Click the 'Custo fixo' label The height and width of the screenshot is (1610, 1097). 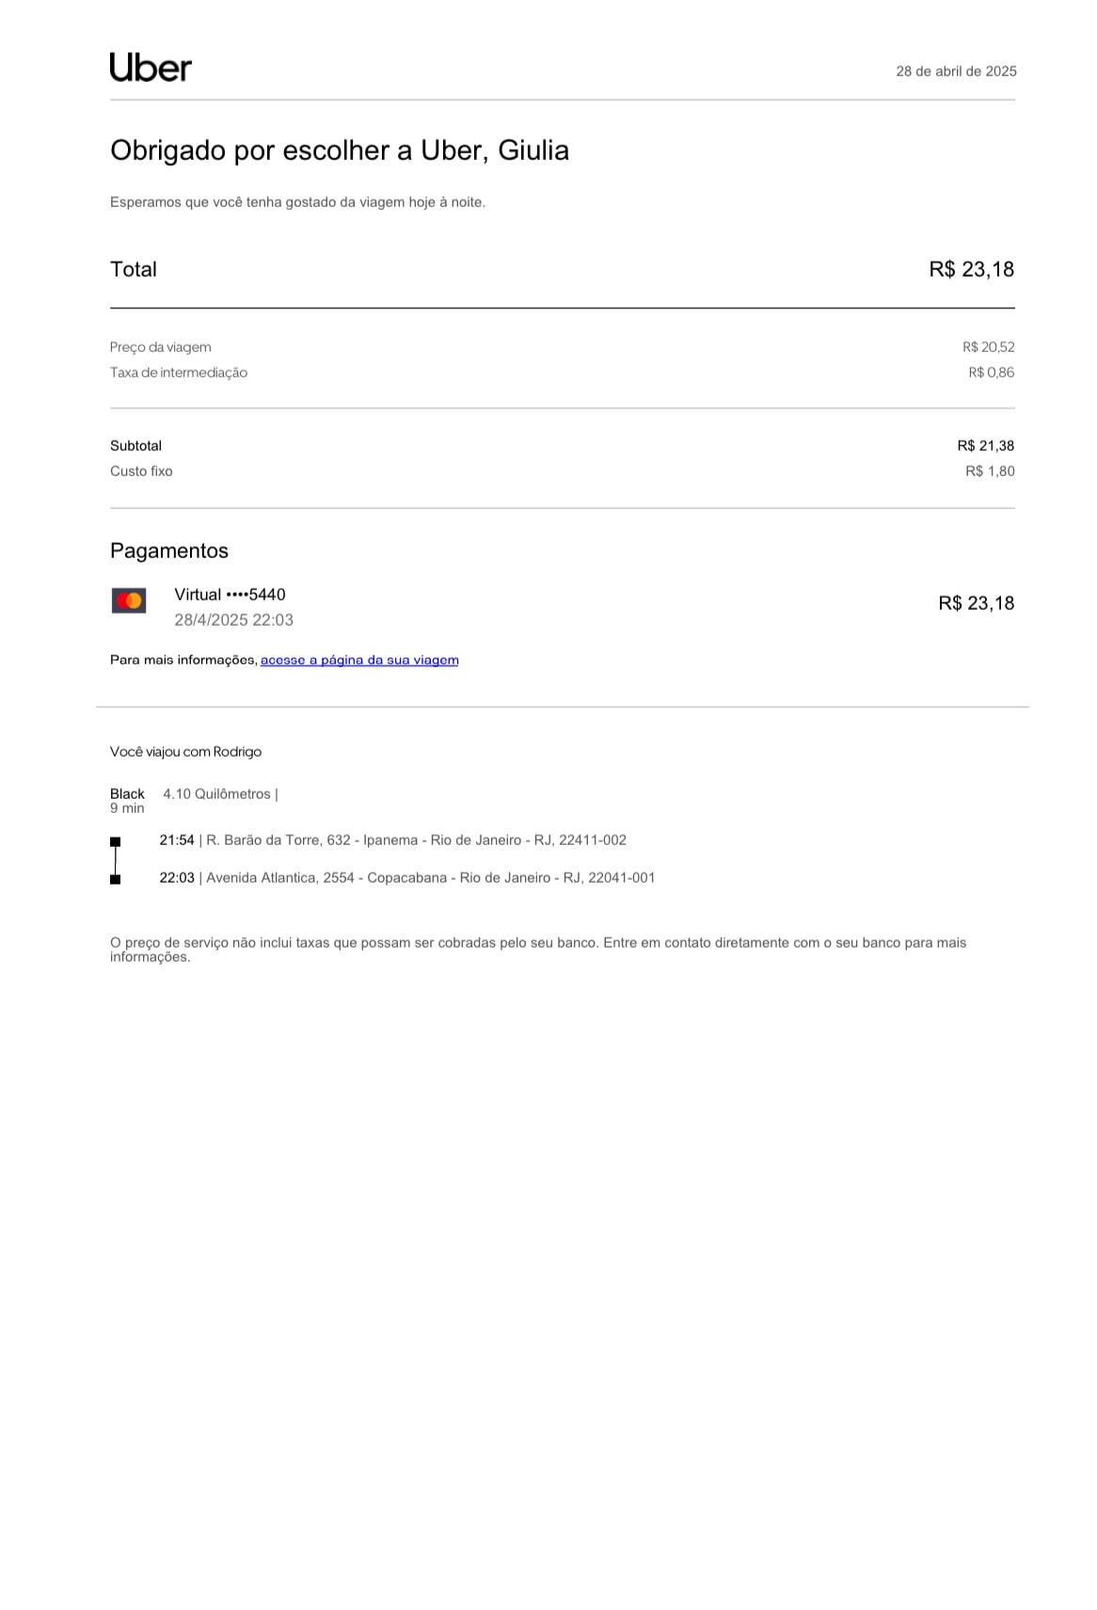click(x=141, y=471)
